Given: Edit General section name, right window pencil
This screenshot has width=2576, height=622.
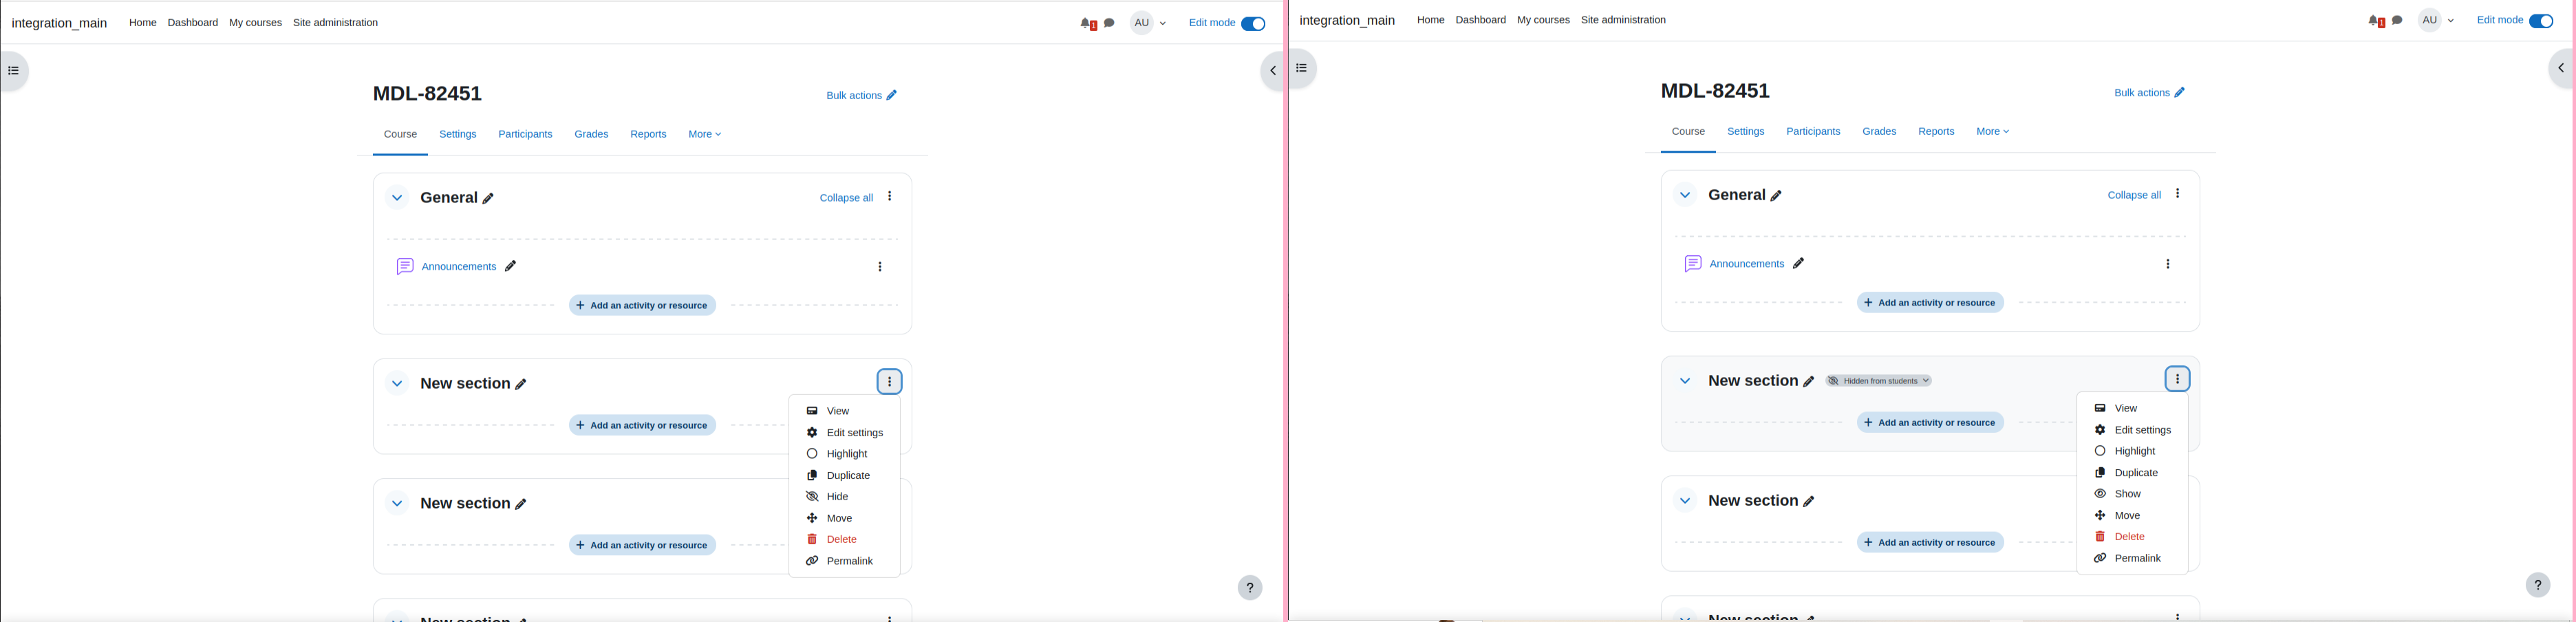Looking at the screenshot, I should [x=1776, y=197].
